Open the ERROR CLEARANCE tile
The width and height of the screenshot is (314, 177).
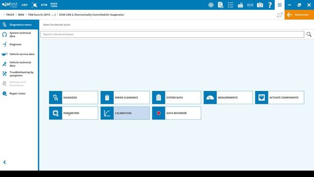click(125, 97)
